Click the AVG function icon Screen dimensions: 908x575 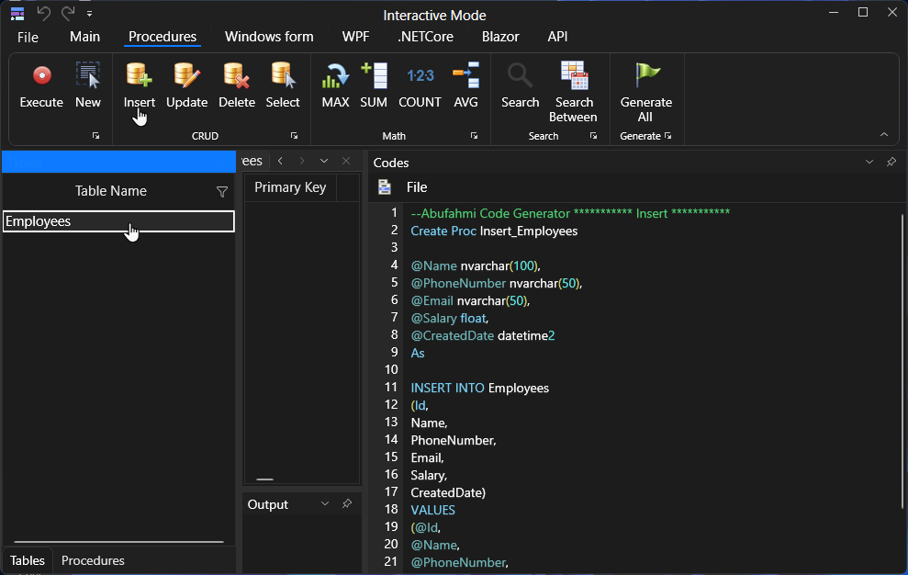click(x=466, y=74)
